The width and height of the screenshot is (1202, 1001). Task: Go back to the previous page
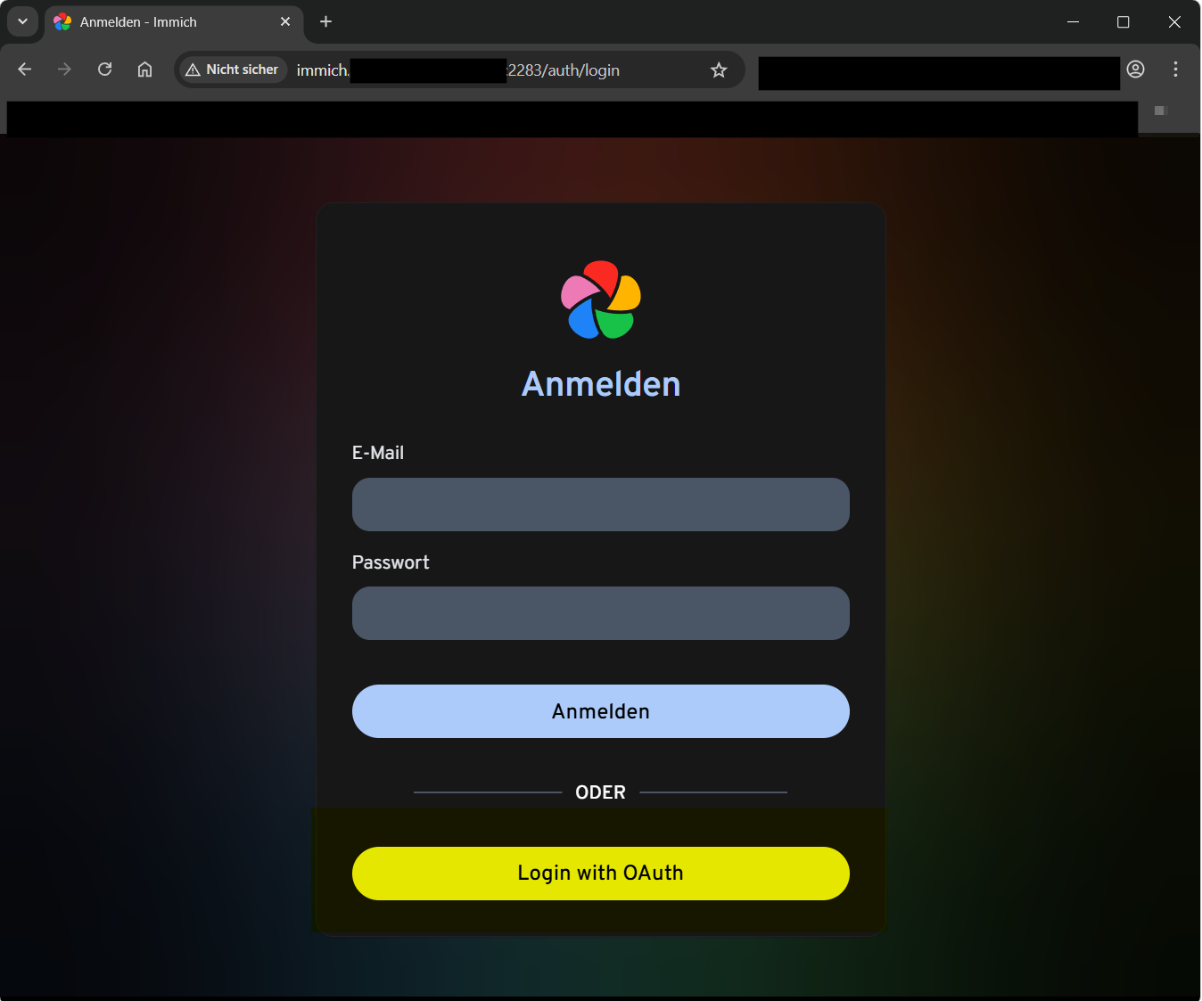coord(25,70)
